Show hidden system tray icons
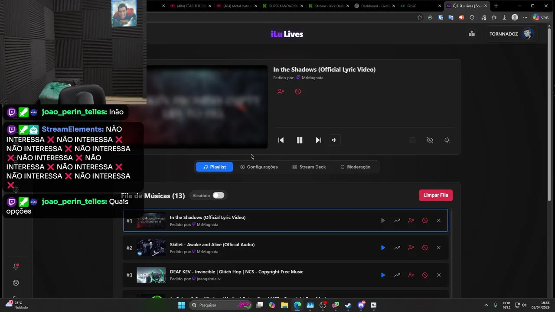 point(486,305)
